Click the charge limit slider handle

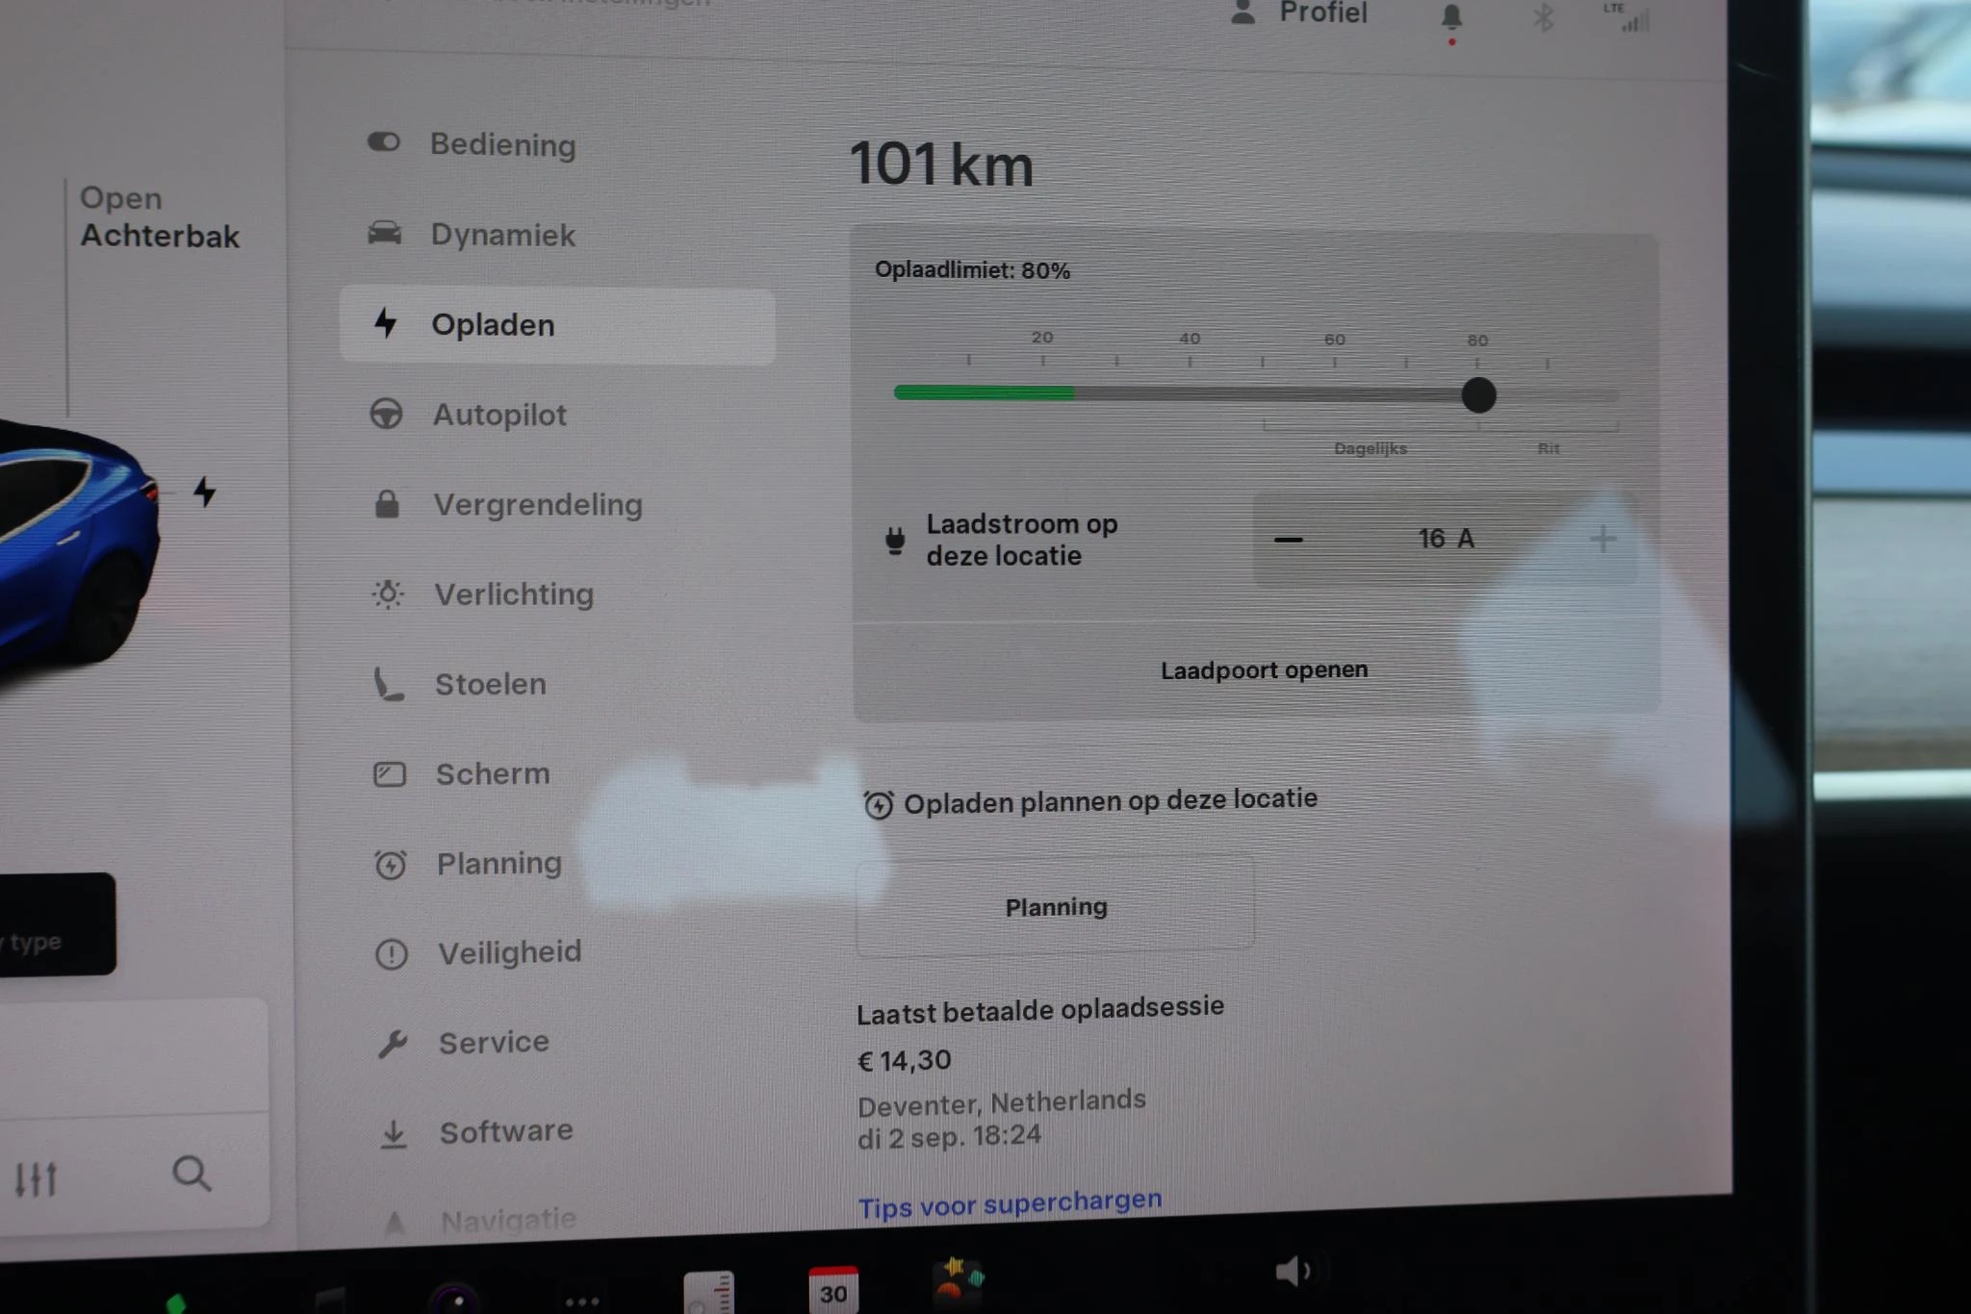(x=1478, y=395)
